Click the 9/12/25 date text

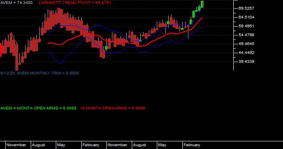click(x=8, y=73)
